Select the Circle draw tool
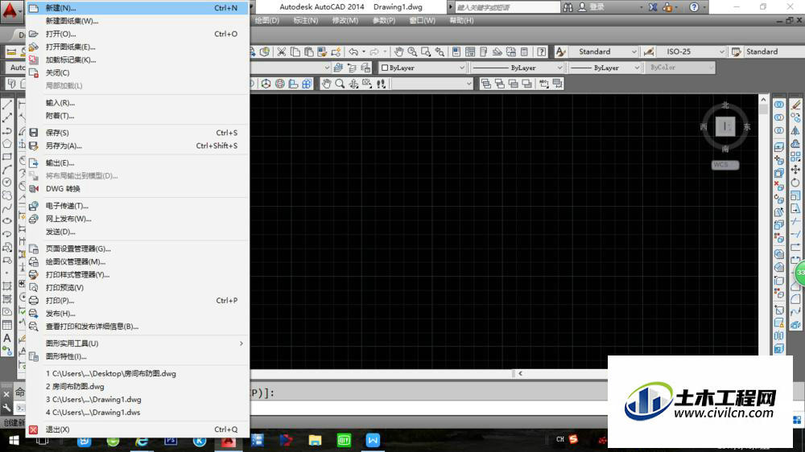 coord(7,182)
